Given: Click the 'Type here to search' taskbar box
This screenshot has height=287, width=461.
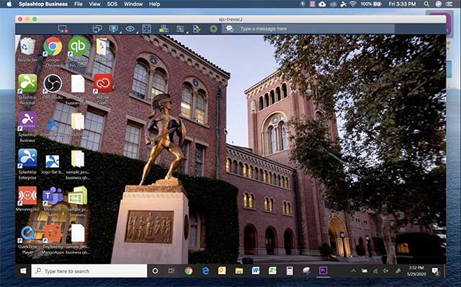Looking at the screenshot, I should click(89, 271).
